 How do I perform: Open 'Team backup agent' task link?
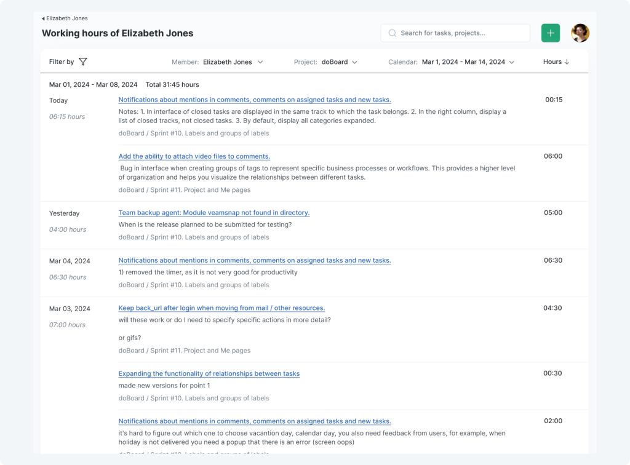click(x=213, y=213)
